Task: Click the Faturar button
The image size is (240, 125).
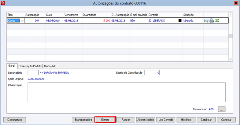Action: [x=126, y=120]
